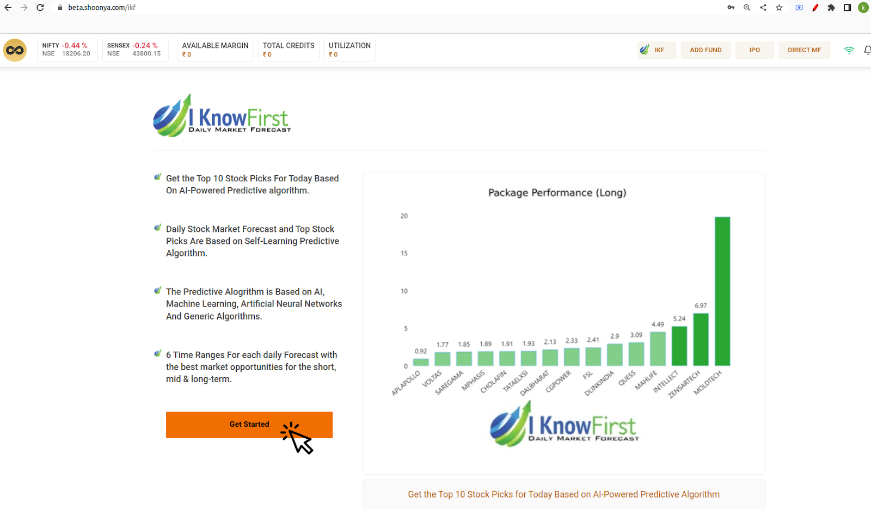
Task: Open the Extensions puzzle piece menu
Action: (831, 8)
